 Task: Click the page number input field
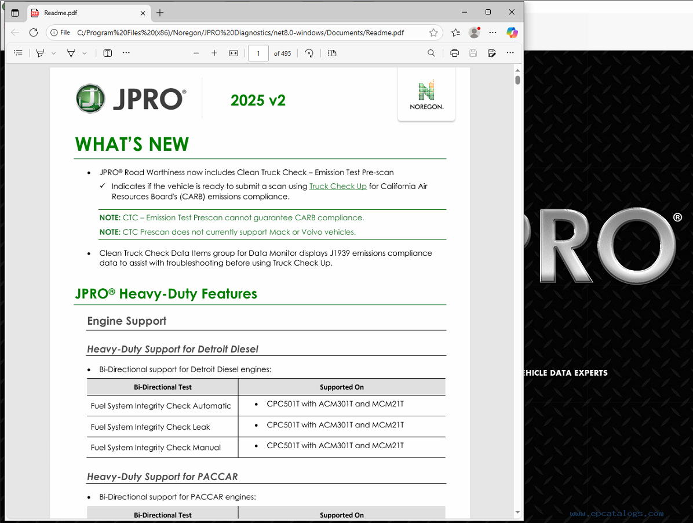[x=258, y=53]
